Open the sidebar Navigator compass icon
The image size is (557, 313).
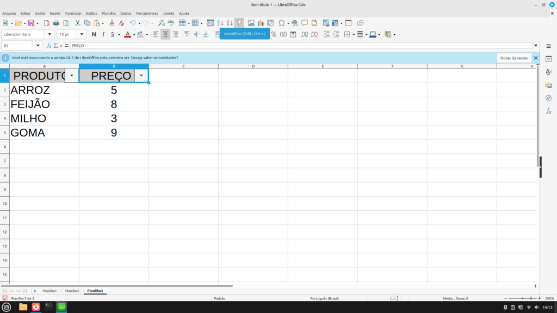(x=549, y=98)
